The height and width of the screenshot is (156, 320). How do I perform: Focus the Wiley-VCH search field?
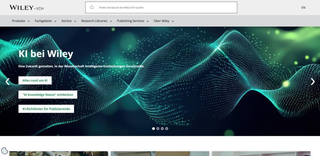coord(161,8)
